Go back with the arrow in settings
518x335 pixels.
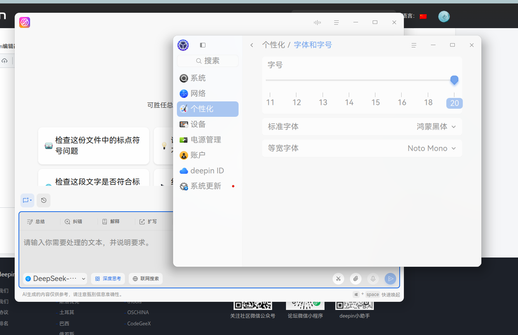coord(252,45)
